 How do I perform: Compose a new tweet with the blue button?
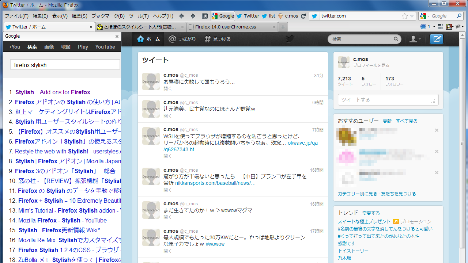click(x=437, y=39)
